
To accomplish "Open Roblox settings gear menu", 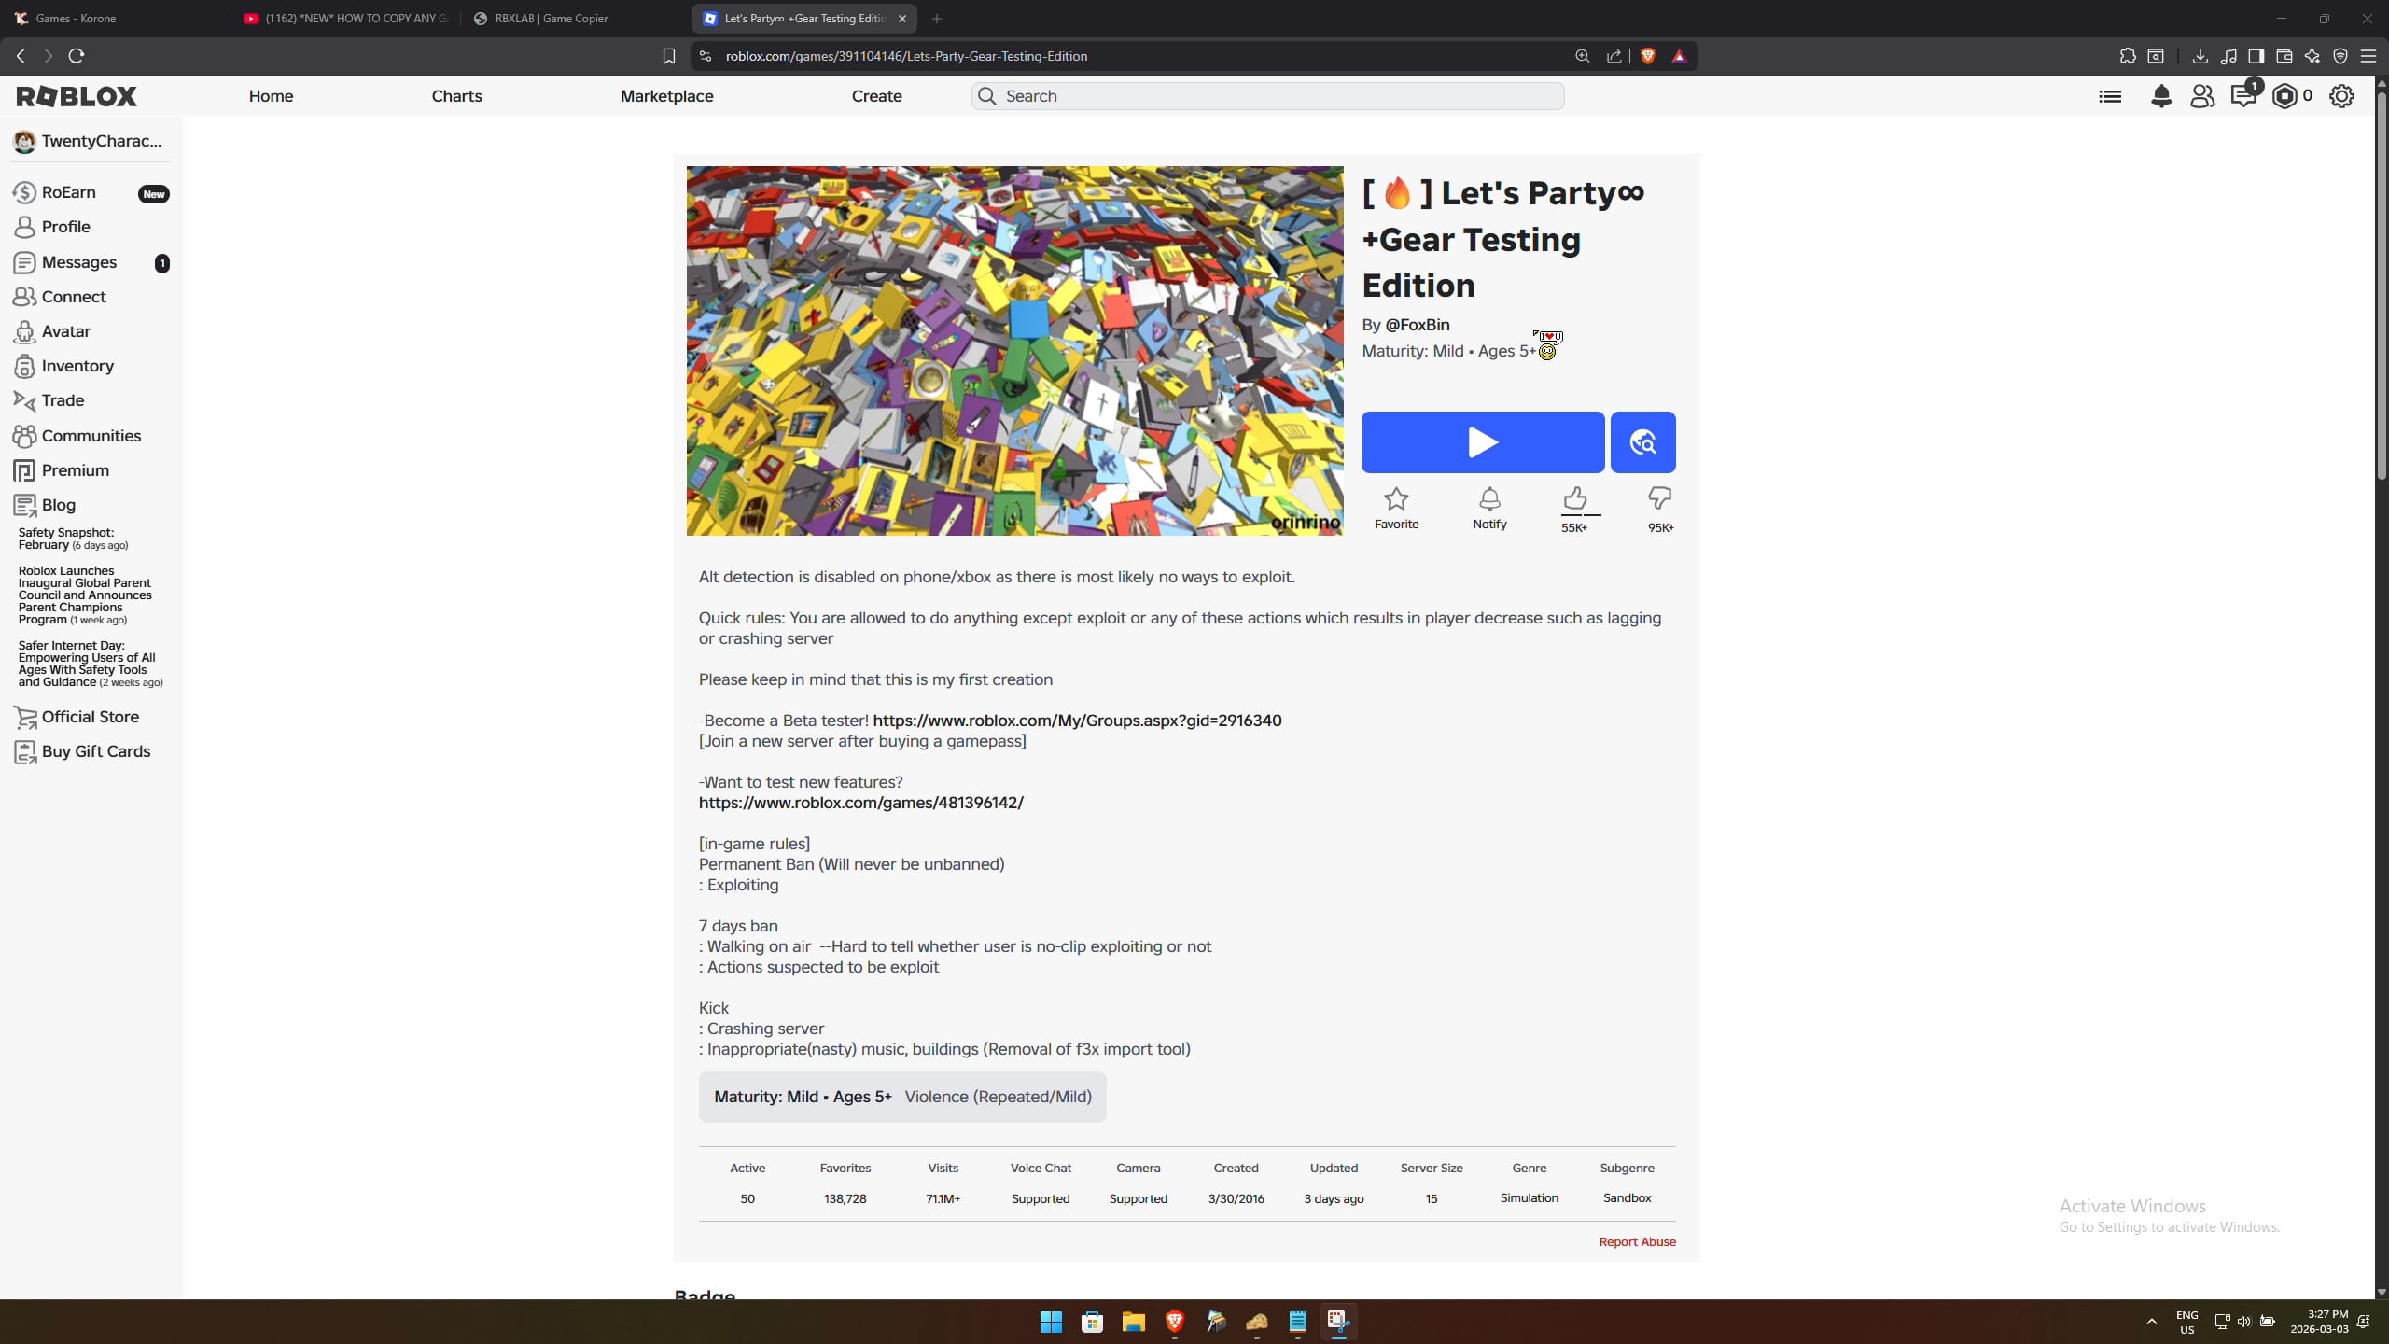I will (x=2341, y=96).
